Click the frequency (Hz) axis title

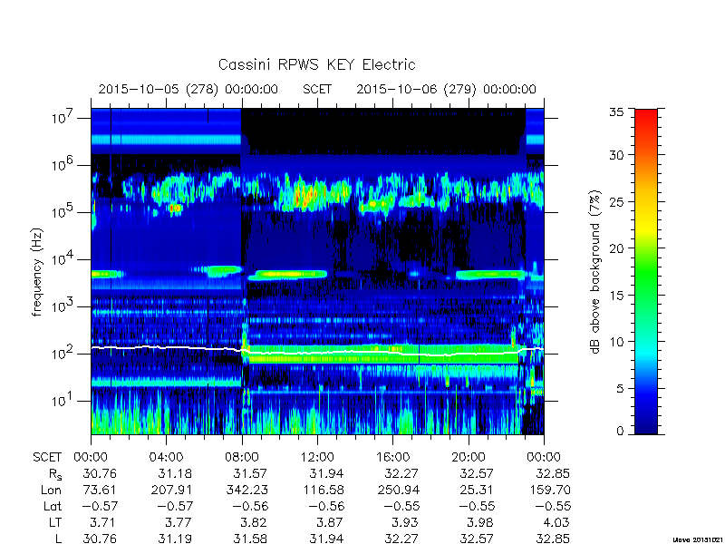(x=37, y=272)
